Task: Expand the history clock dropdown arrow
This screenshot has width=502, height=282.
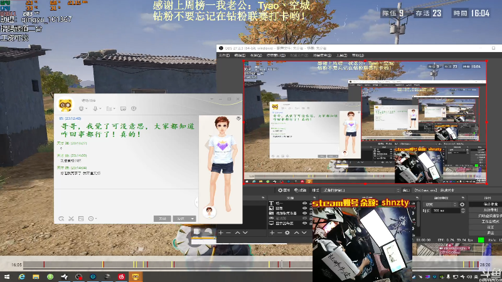Action: point(96,219)
